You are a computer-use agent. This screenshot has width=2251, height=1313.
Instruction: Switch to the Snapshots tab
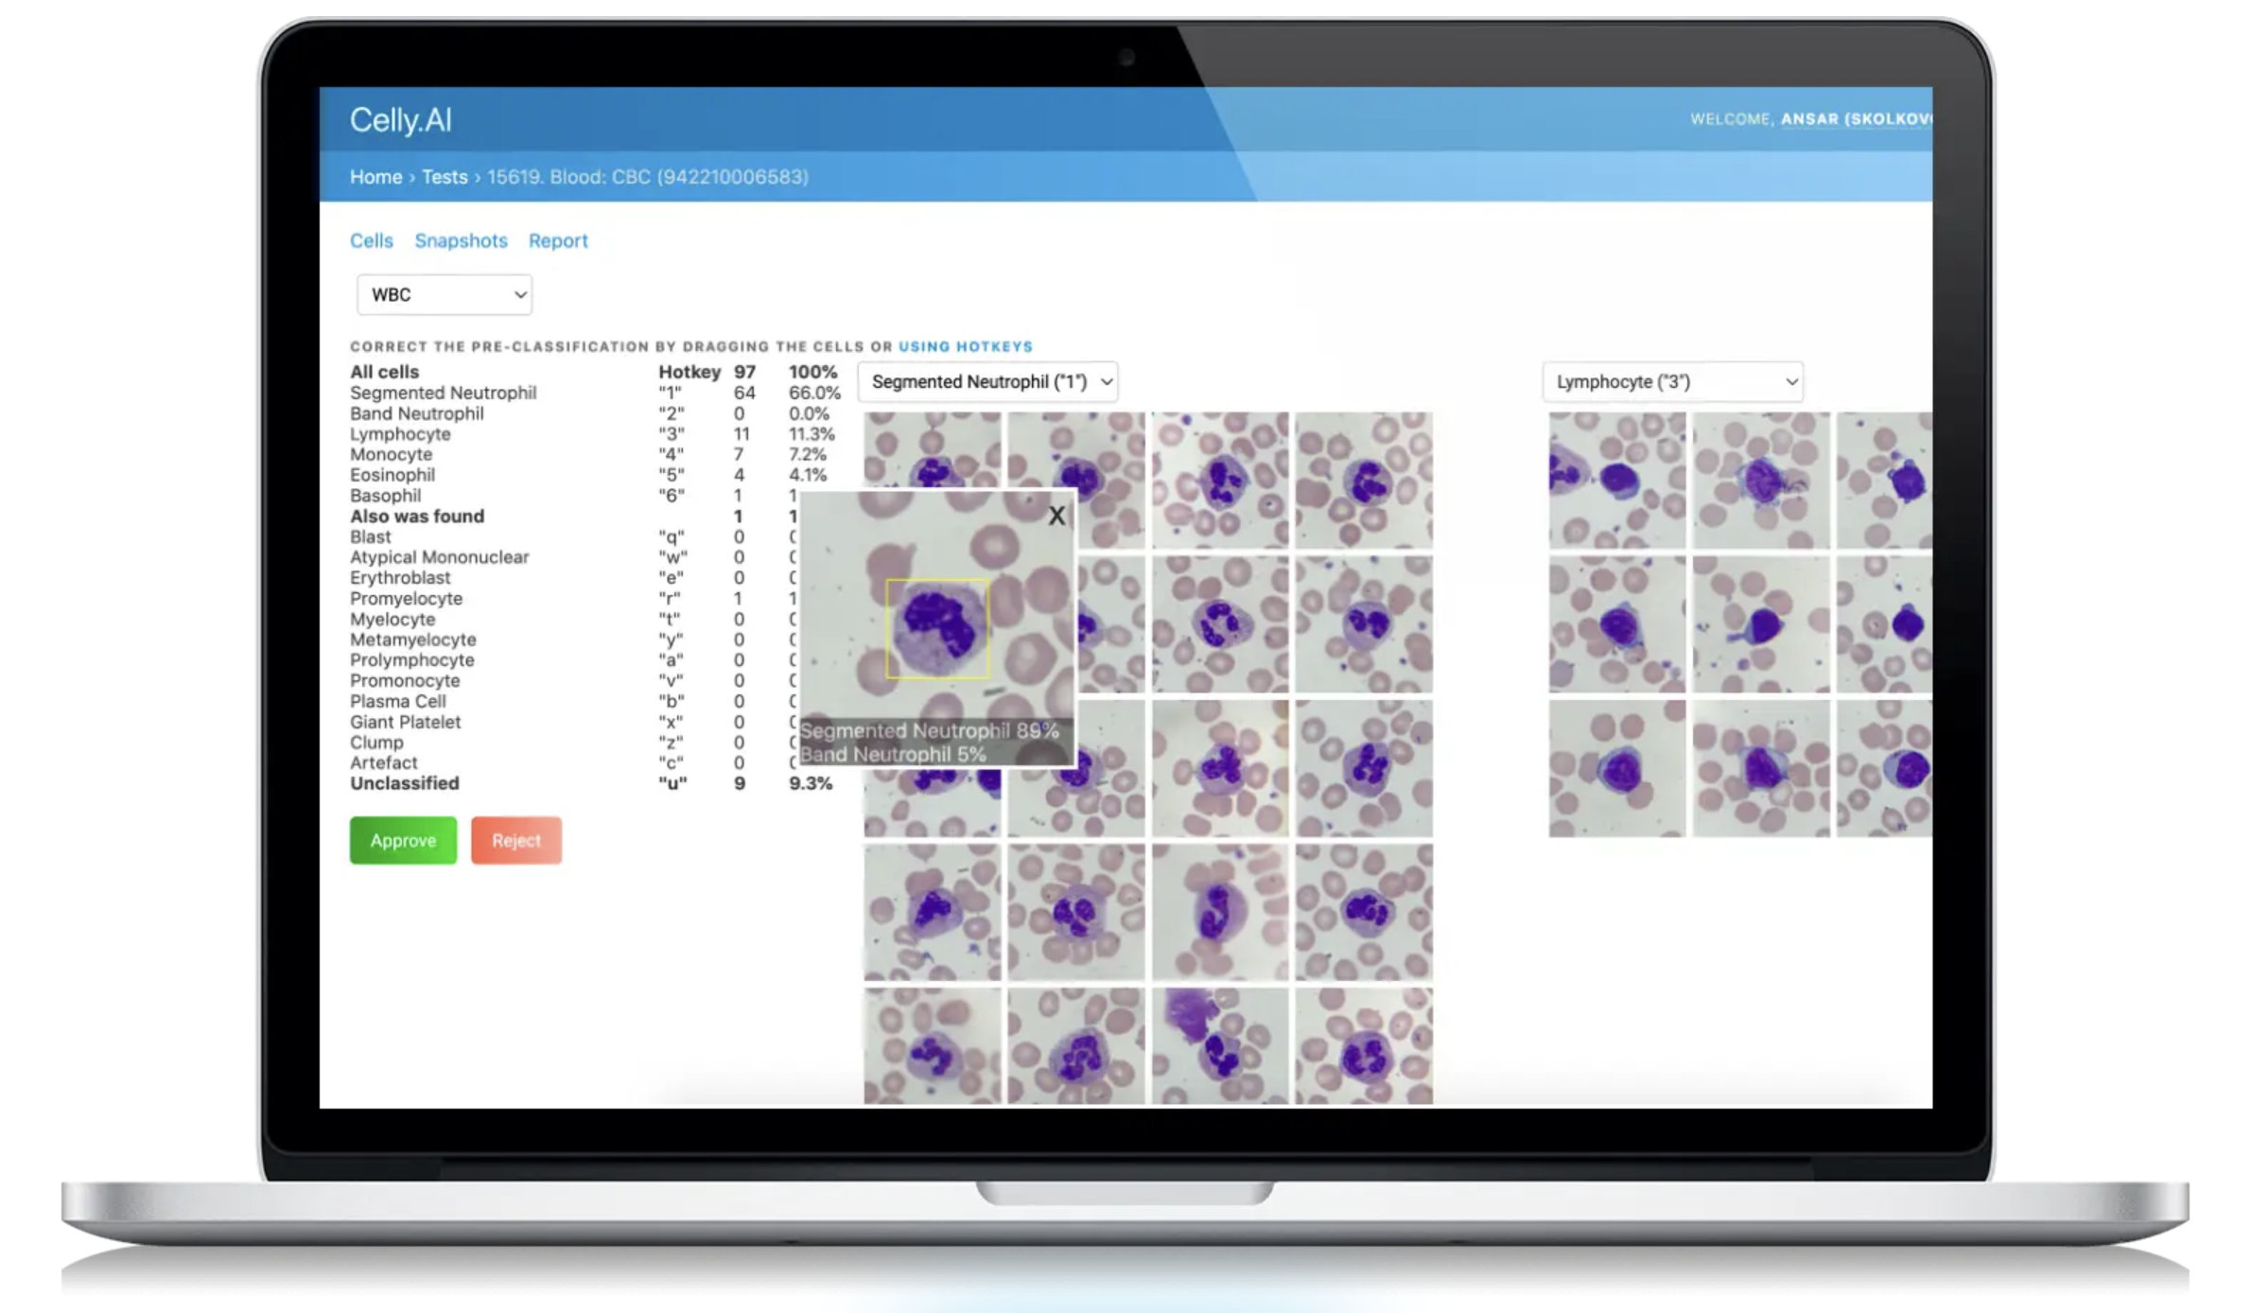point(460,240)
